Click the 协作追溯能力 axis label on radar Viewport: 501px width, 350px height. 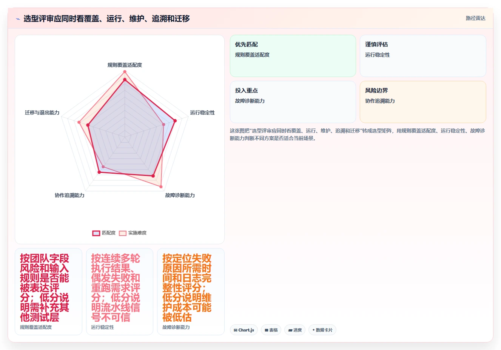coord(69,195)
